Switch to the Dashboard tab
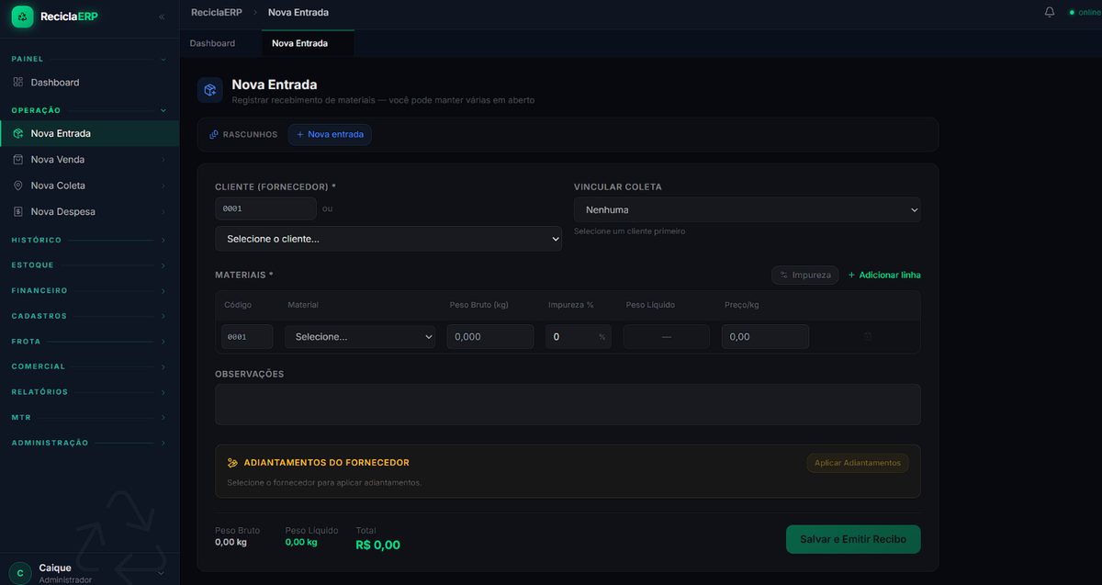Viewport: 1102px width, 585px height. click(x=212, y=43)
